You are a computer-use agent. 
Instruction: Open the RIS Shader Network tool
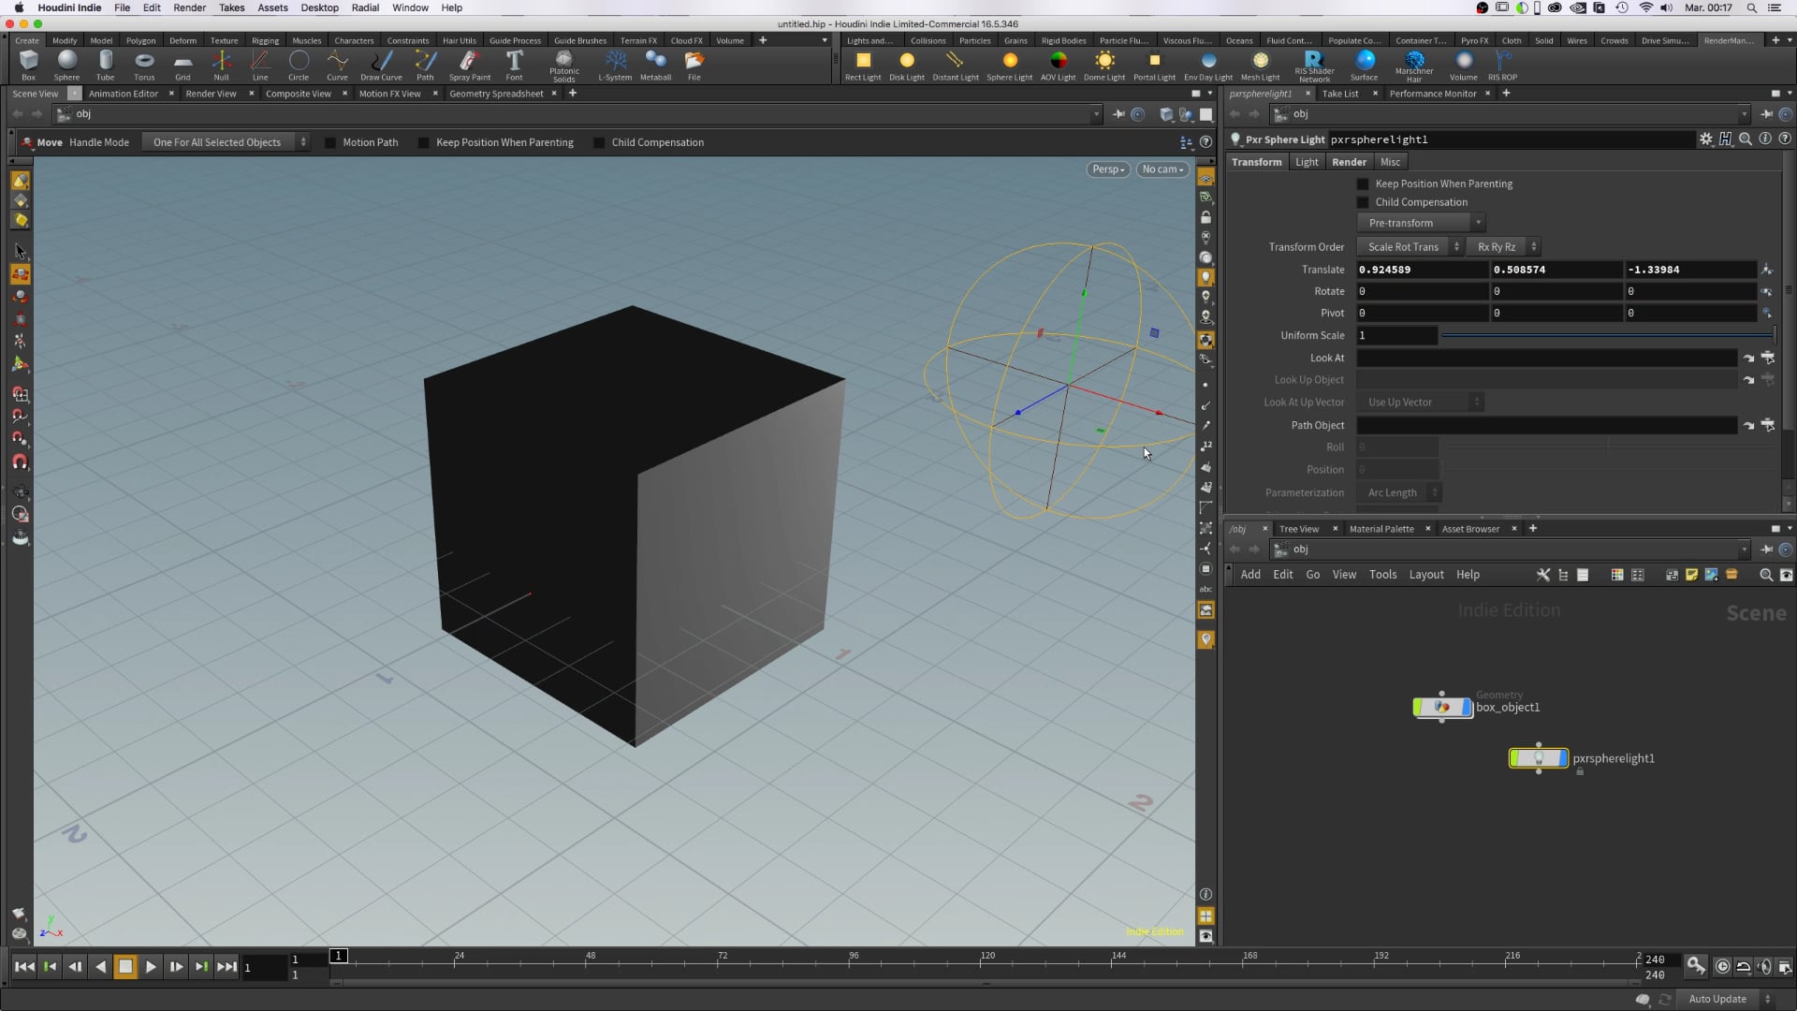(1314, 66)
